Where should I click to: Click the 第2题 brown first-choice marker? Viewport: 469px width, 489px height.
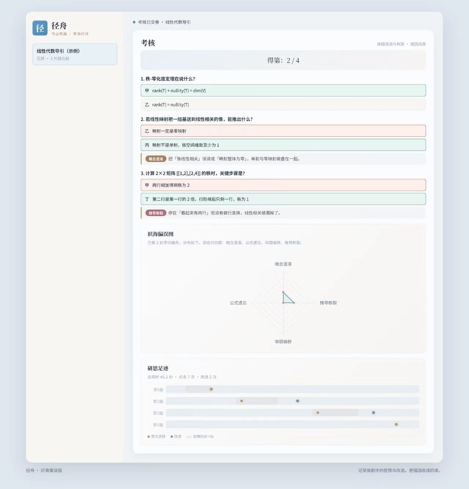click(x=241, y=401)
